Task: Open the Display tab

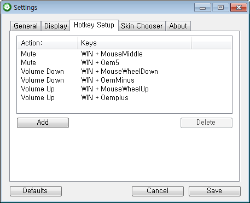Action: [56, 26]
